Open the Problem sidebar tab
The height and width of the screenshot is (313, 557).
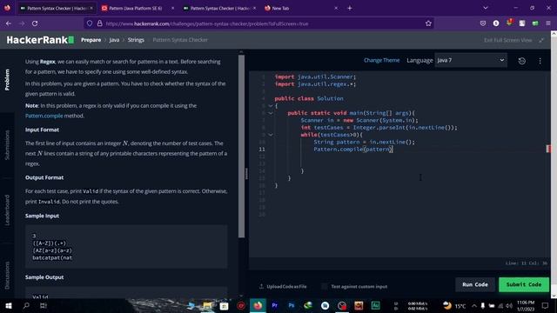(x=7, y=80)
